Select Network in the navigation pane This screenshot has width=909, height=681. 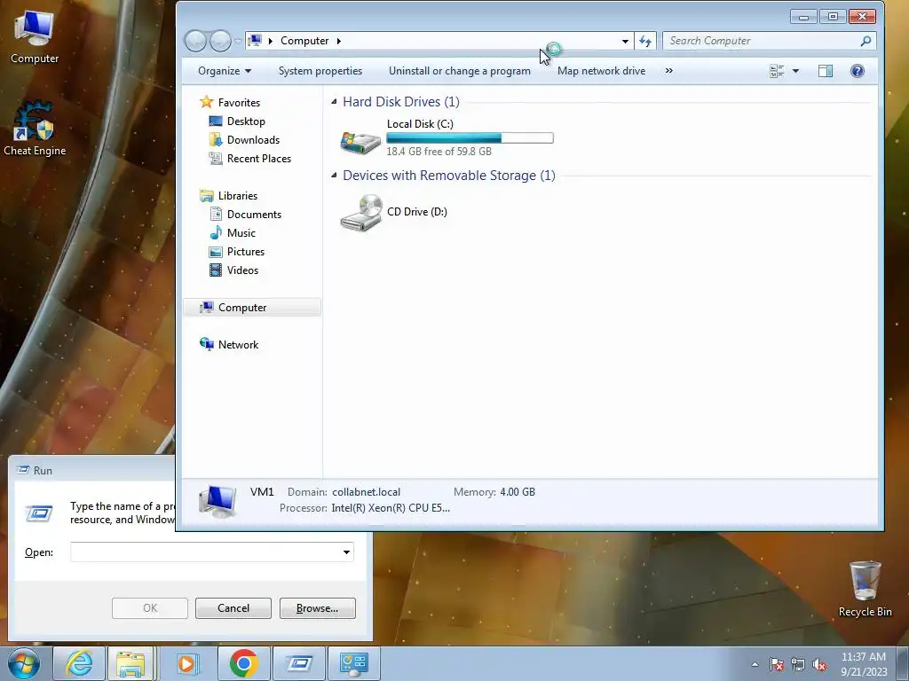(x=238, y=345)
